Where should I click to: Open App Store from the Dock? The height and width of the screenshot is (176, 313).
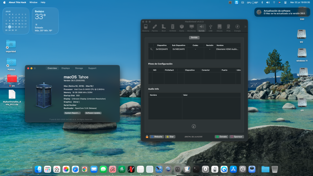point(233,169)
